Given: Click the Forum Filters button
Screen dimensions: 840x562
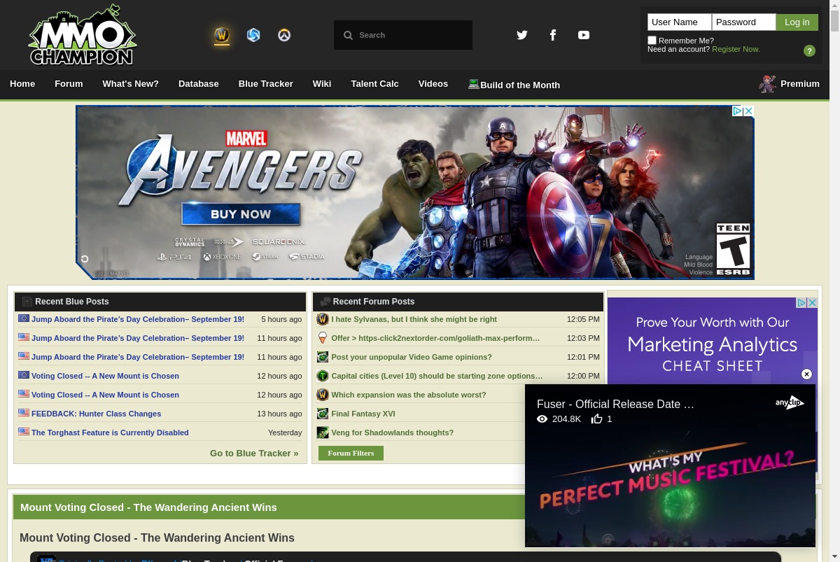Looking at the screenshot, I should pyautogui.click(x=351, y=453).
